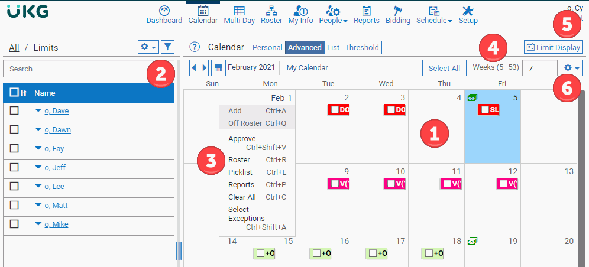Click the Bidding gavel icon
The height and width of the screenshot is (267, 589).
point(397,11)
